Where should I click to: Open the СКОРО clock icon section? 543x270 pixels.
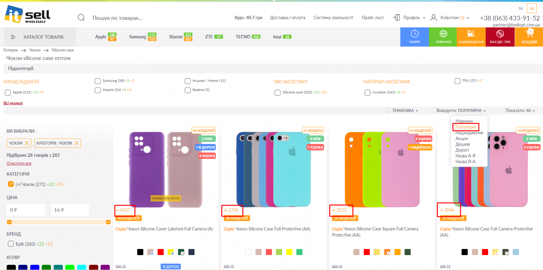[x=414, y=37]
